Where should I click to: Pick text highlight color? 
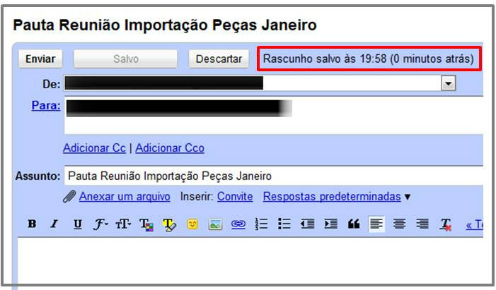click(170, 224)
